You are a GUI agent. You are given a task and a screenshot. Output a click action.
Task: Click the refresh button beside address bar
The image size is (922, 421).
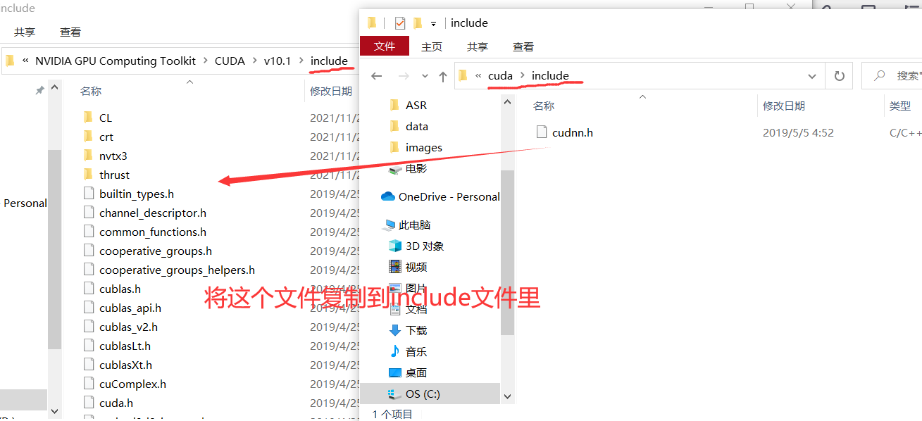(x=839, y=76)
